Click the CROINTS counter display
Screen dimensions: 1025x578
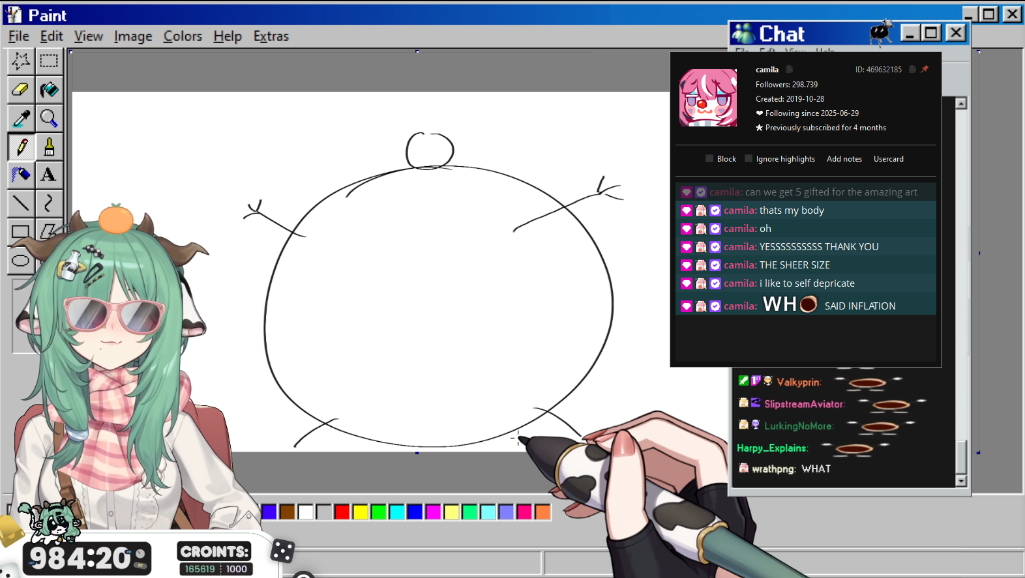[215, 560]
